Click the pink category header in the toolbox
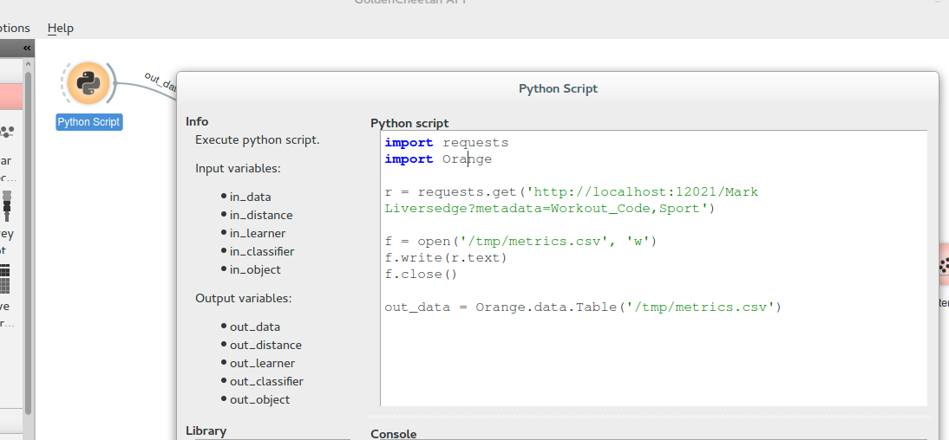Image resolution: width=949 pixels, height=440 pixels. point(10,96)
